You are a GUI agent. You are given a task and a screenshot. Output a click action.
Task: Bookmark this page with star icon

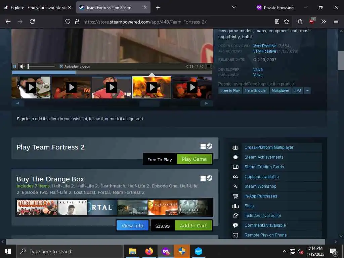pyautogui.click(x=286, y=21)
